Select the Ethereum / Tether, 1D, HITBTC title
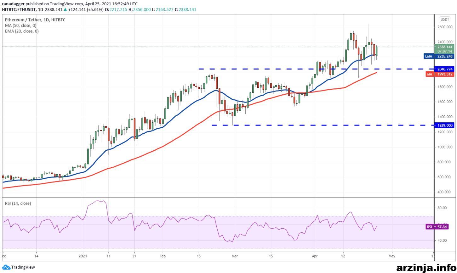This screenshot has width=457, height=273. pos(35,20)
